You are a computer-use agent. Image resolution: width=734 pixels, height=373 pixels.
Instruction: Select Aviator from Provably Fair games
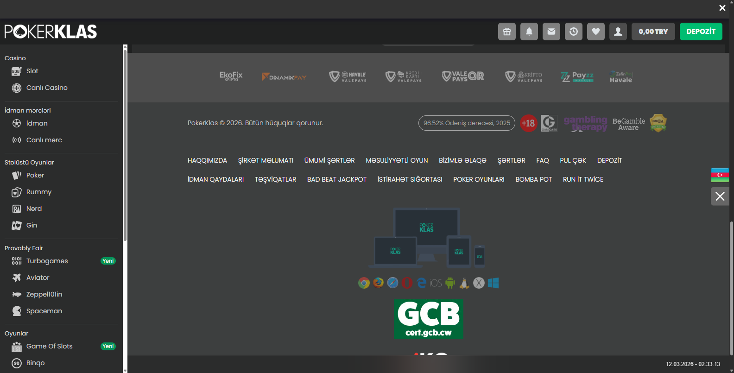point(38,278)
